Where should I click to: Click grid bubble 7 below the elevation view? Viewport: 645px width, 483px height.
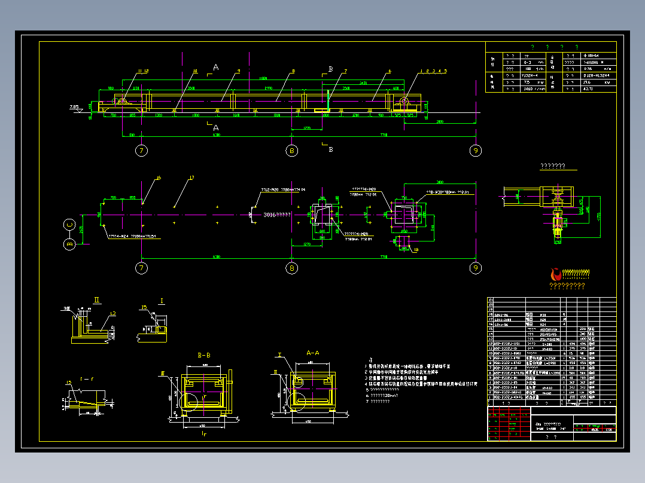[141, 151]
